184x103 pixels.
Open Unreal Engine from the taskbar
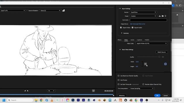pyautogui.click(x=126, y=100)
